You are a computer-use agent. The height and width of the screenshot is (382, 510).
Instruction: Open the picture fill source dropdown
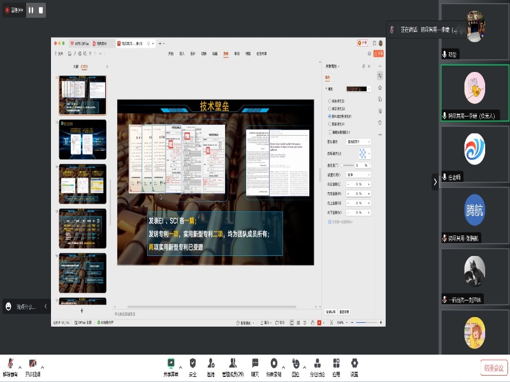point(358,141)
